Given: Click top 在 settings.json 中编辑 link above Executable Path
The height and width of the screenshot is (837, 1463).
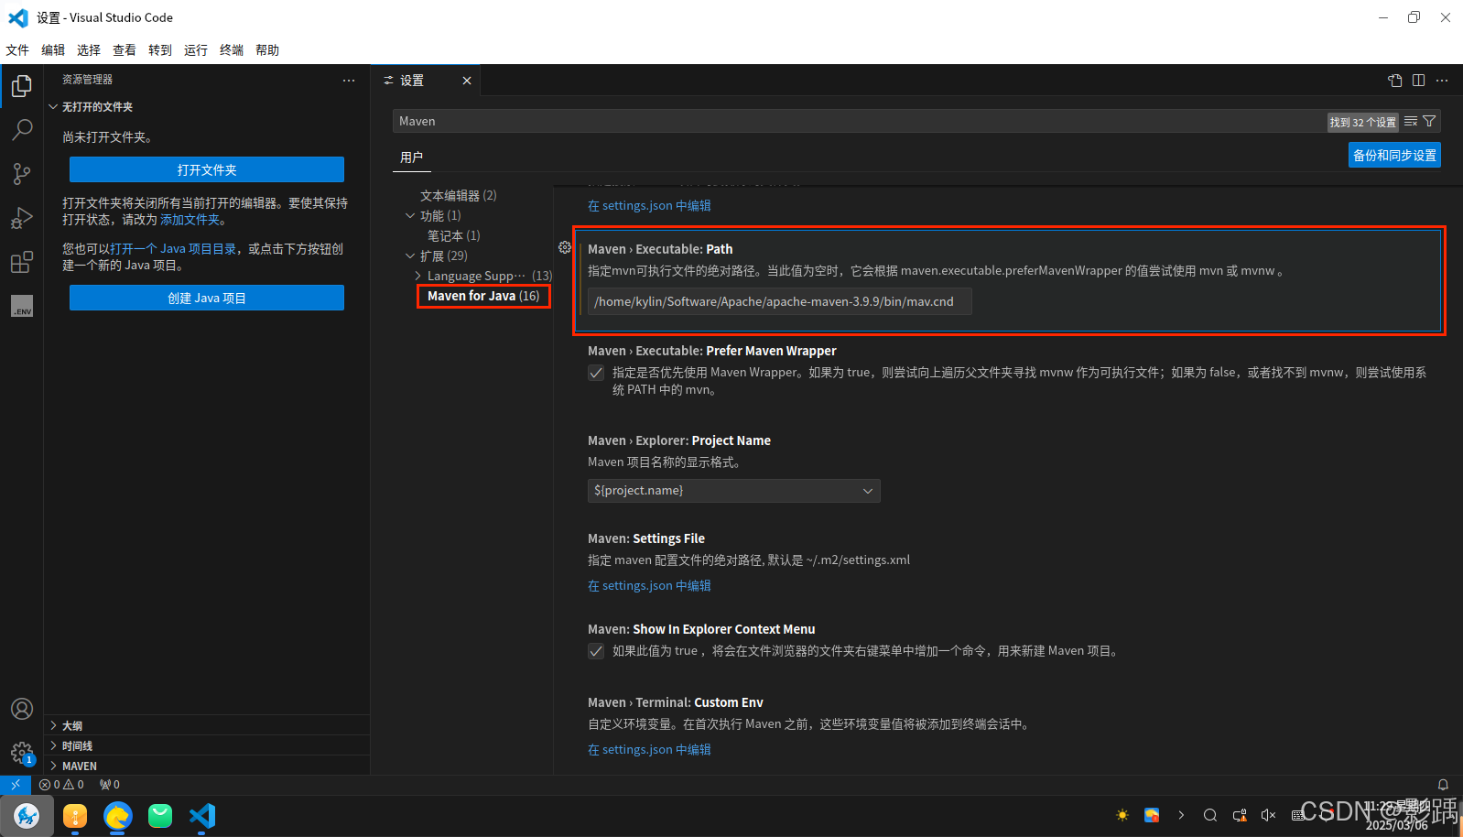Looking at the screenshot, I should pyautogui.click(x=649, y=206).
